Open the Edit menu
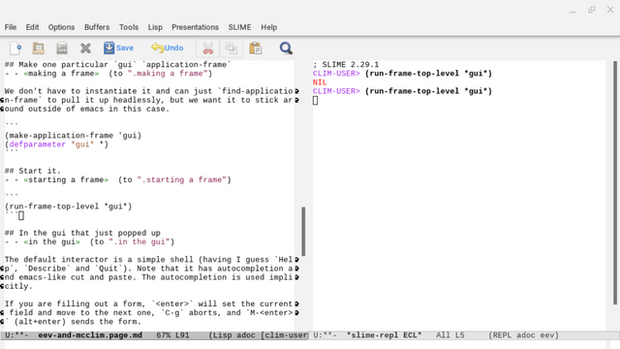Screen dimensions: 620x349 [32, 27]
